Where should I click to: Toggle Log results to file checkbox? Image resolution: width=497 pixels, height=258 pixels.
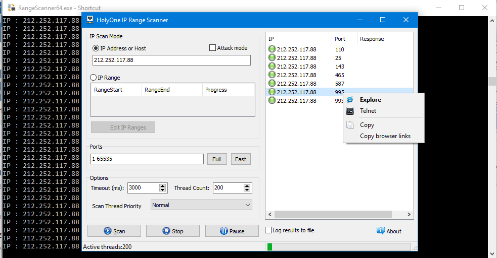268,230
